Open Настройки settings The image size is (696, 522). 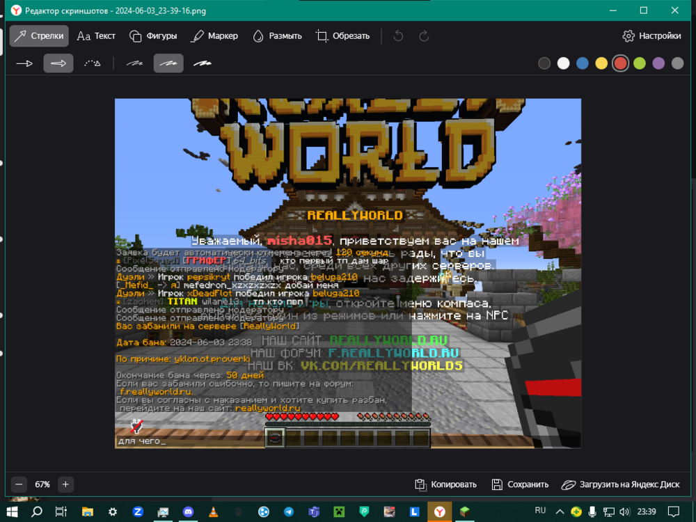651,36
